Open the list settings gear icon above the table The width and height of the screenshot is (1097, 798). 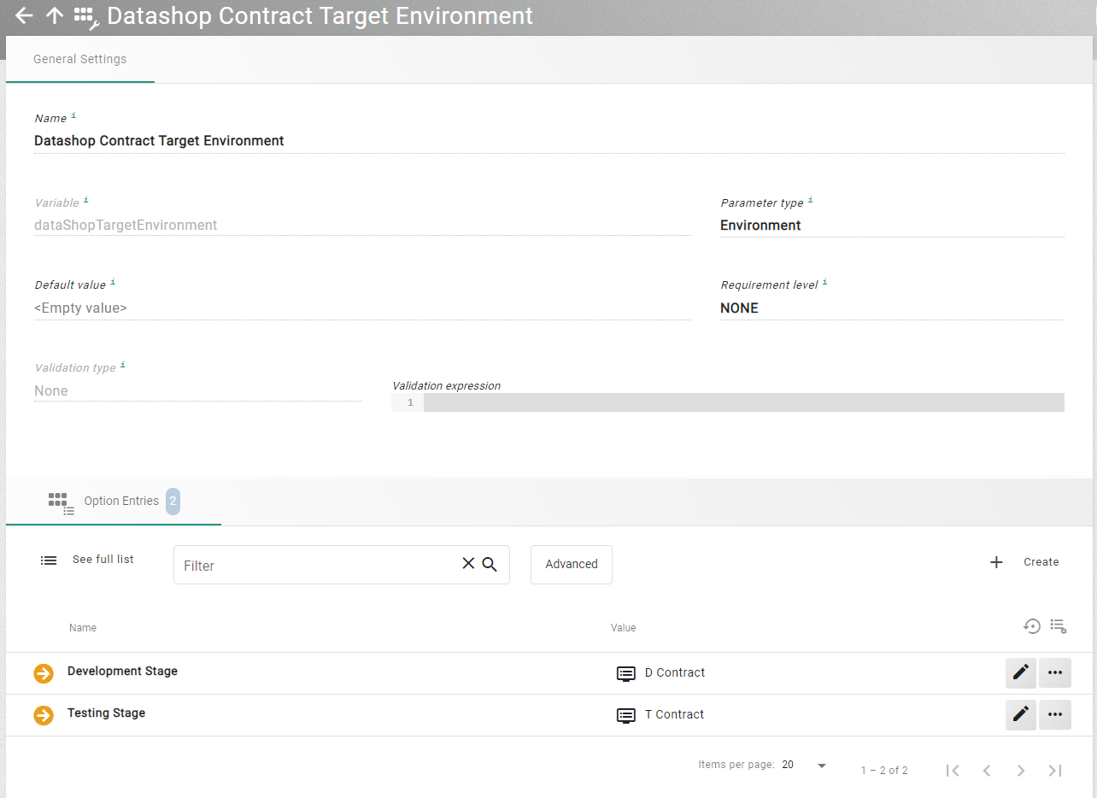(1059, 626)
